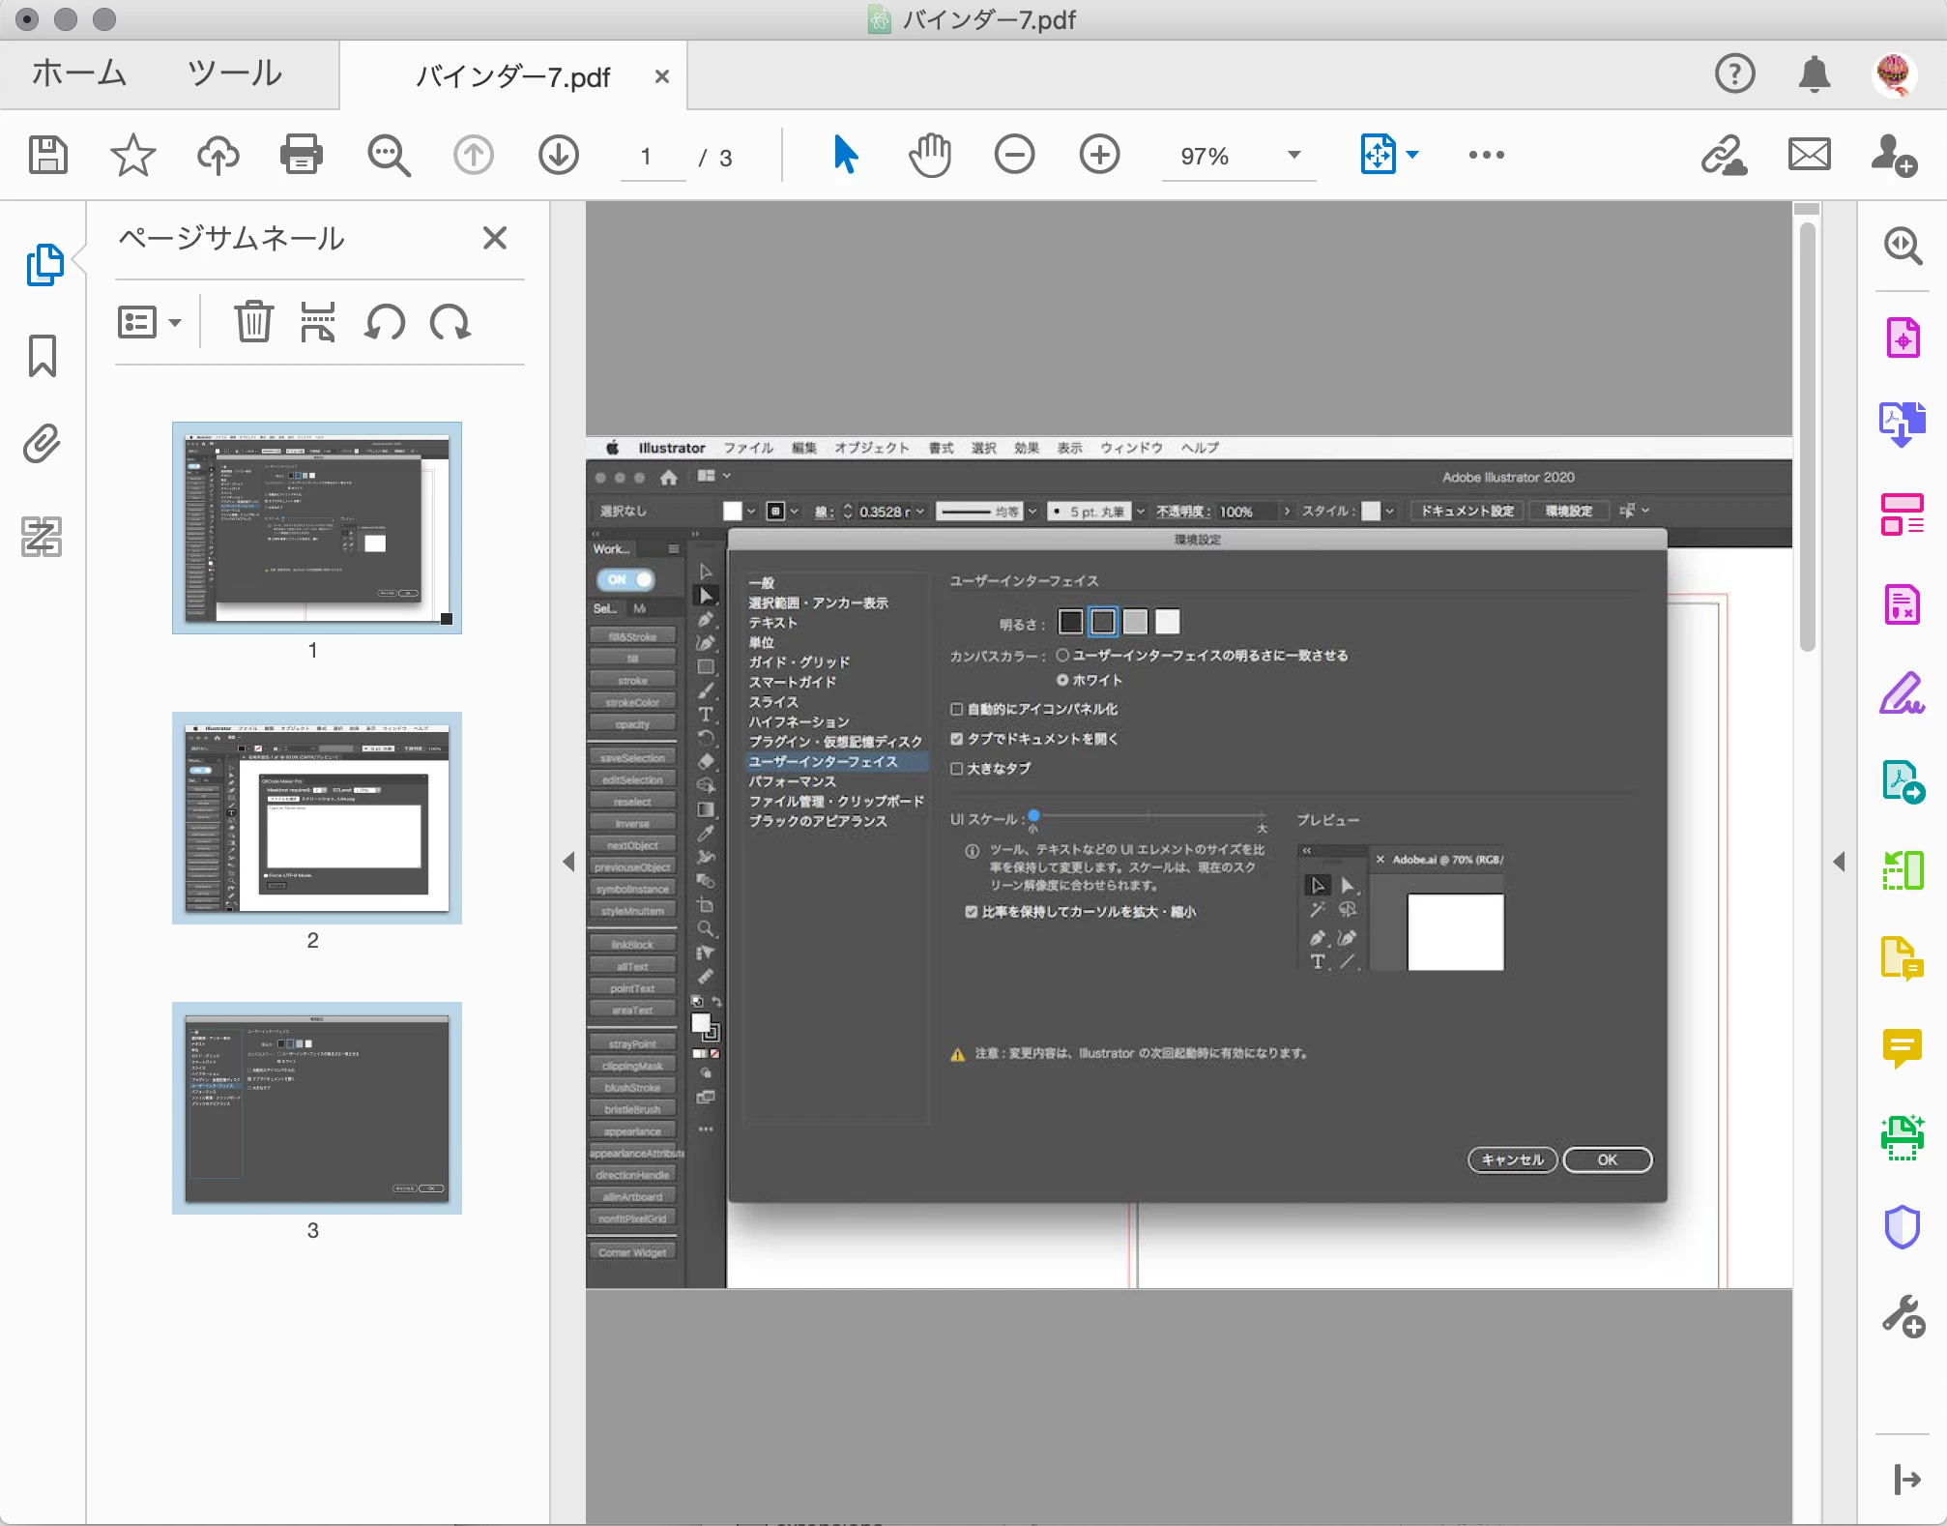The width and height of the screenshot is (1947, 1526).
Task: Switch to the ホーム tab
Action: pyautogui.click(x=79, y=73)
